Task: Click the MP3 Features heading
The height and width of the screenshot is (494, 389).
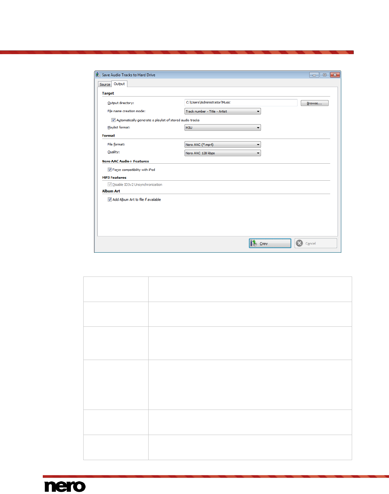Action: coord(114,178)
